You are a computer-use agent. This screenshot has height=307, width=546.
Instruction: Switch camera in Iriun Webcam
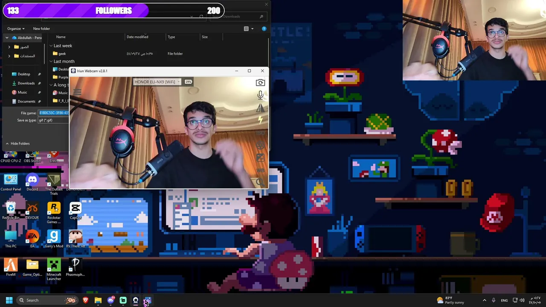pos(260,83)
